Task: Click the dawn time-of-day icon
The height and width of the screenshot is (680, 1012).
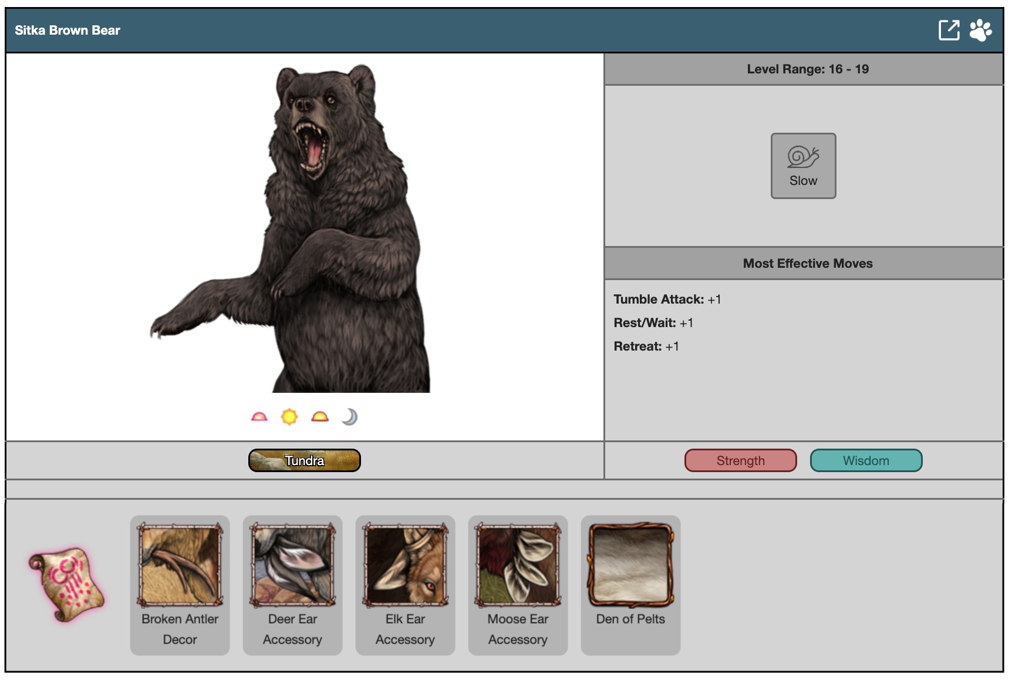Action: point(259,417)
